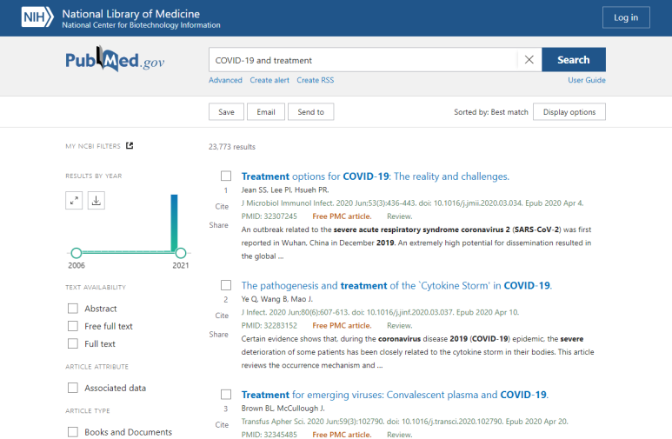
Task: Click Free PMC article label under result 1
Action: [342, 216]
